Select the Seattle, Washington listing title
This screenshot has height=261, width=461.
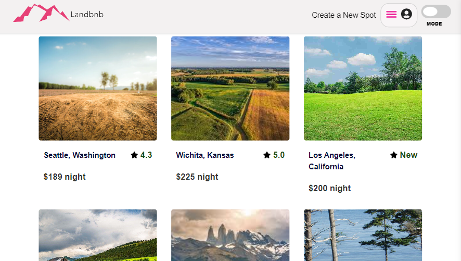click(80, 155)
